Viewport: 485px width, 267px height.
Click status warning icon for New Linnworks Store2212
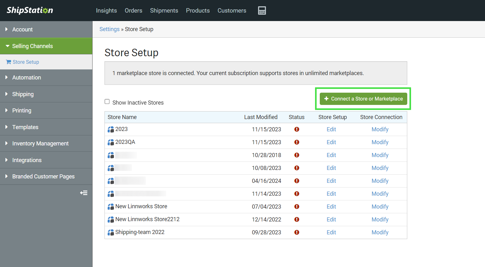click(296, 220)
